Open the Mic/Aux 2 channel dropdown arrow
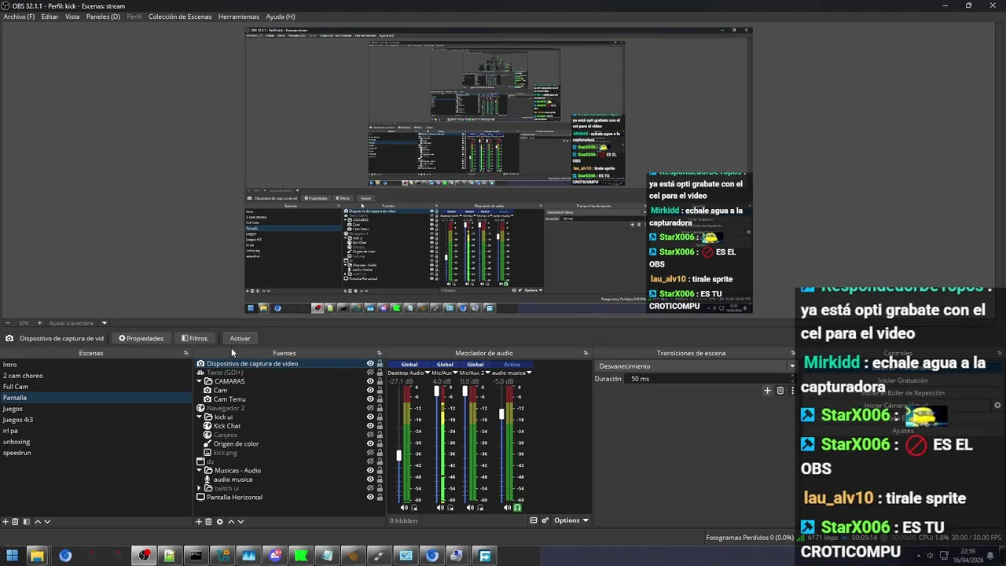This screenshot has width=1006, height=566. 487,373
